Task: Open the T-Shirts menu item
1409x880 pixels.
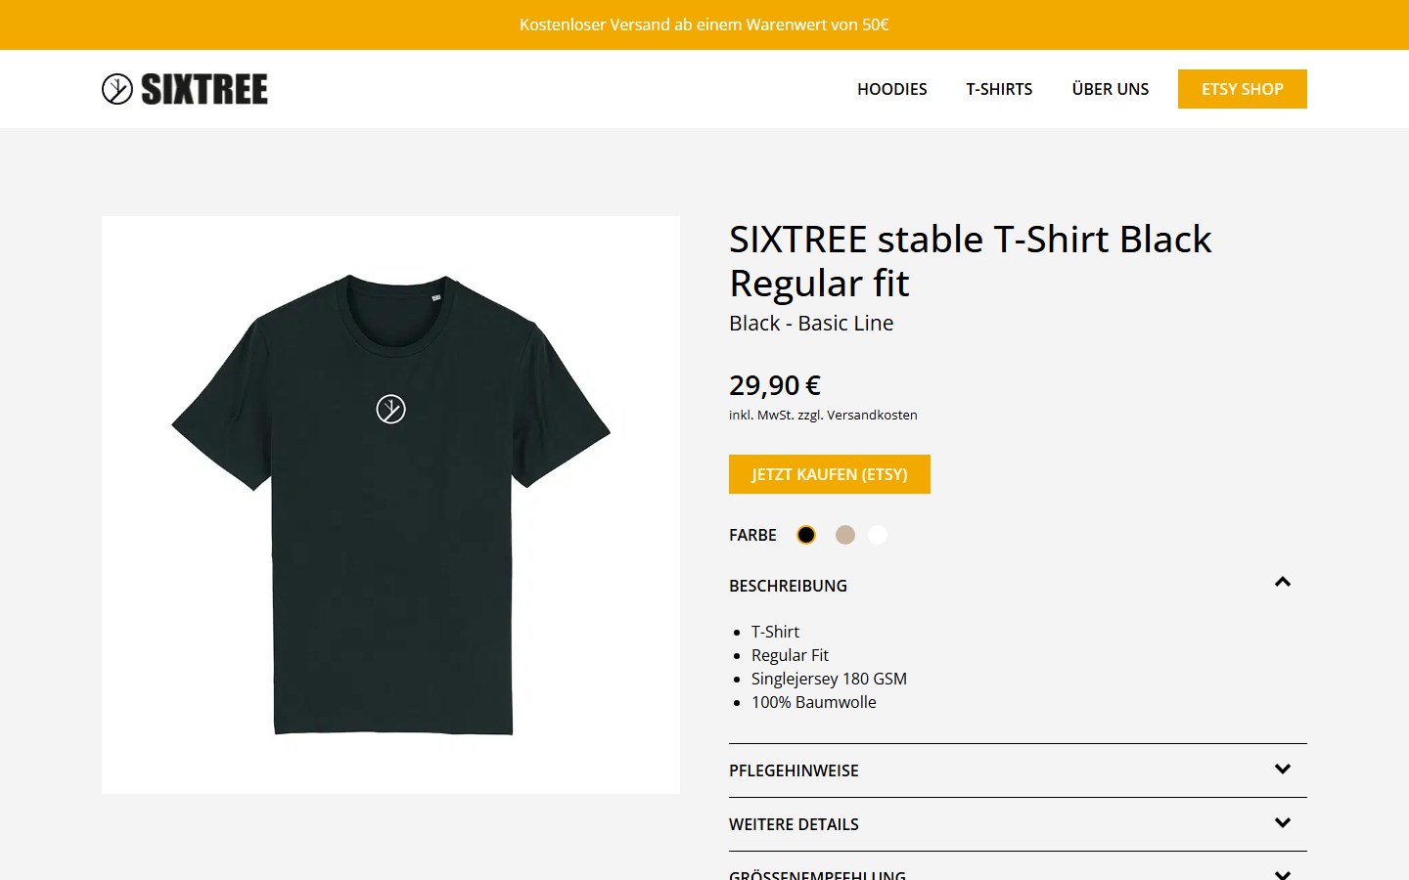Action: pos(999,89)
